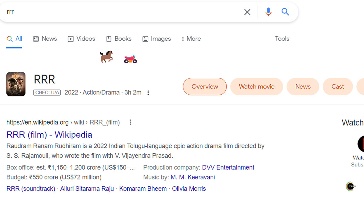Open the M. M. Keeravani link
This screenshot has width=364, height=197.
click(x=193, y=177)
